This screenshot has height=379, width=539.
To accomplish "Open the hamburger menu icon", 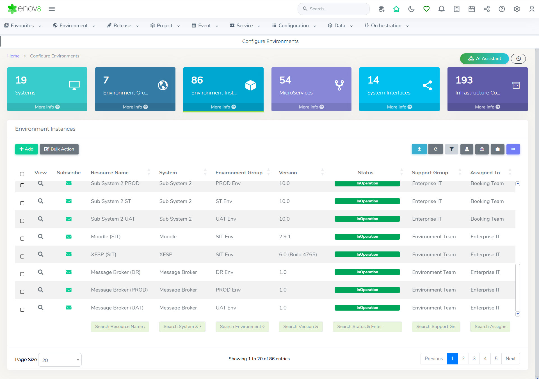I will [x=52, y=9].
